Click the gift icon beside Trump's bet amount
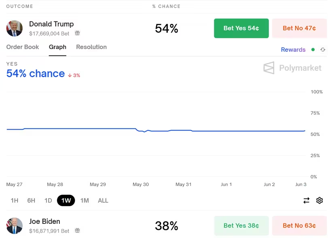The height and width of the screenshot is (238, 328). tap(77, 33)
